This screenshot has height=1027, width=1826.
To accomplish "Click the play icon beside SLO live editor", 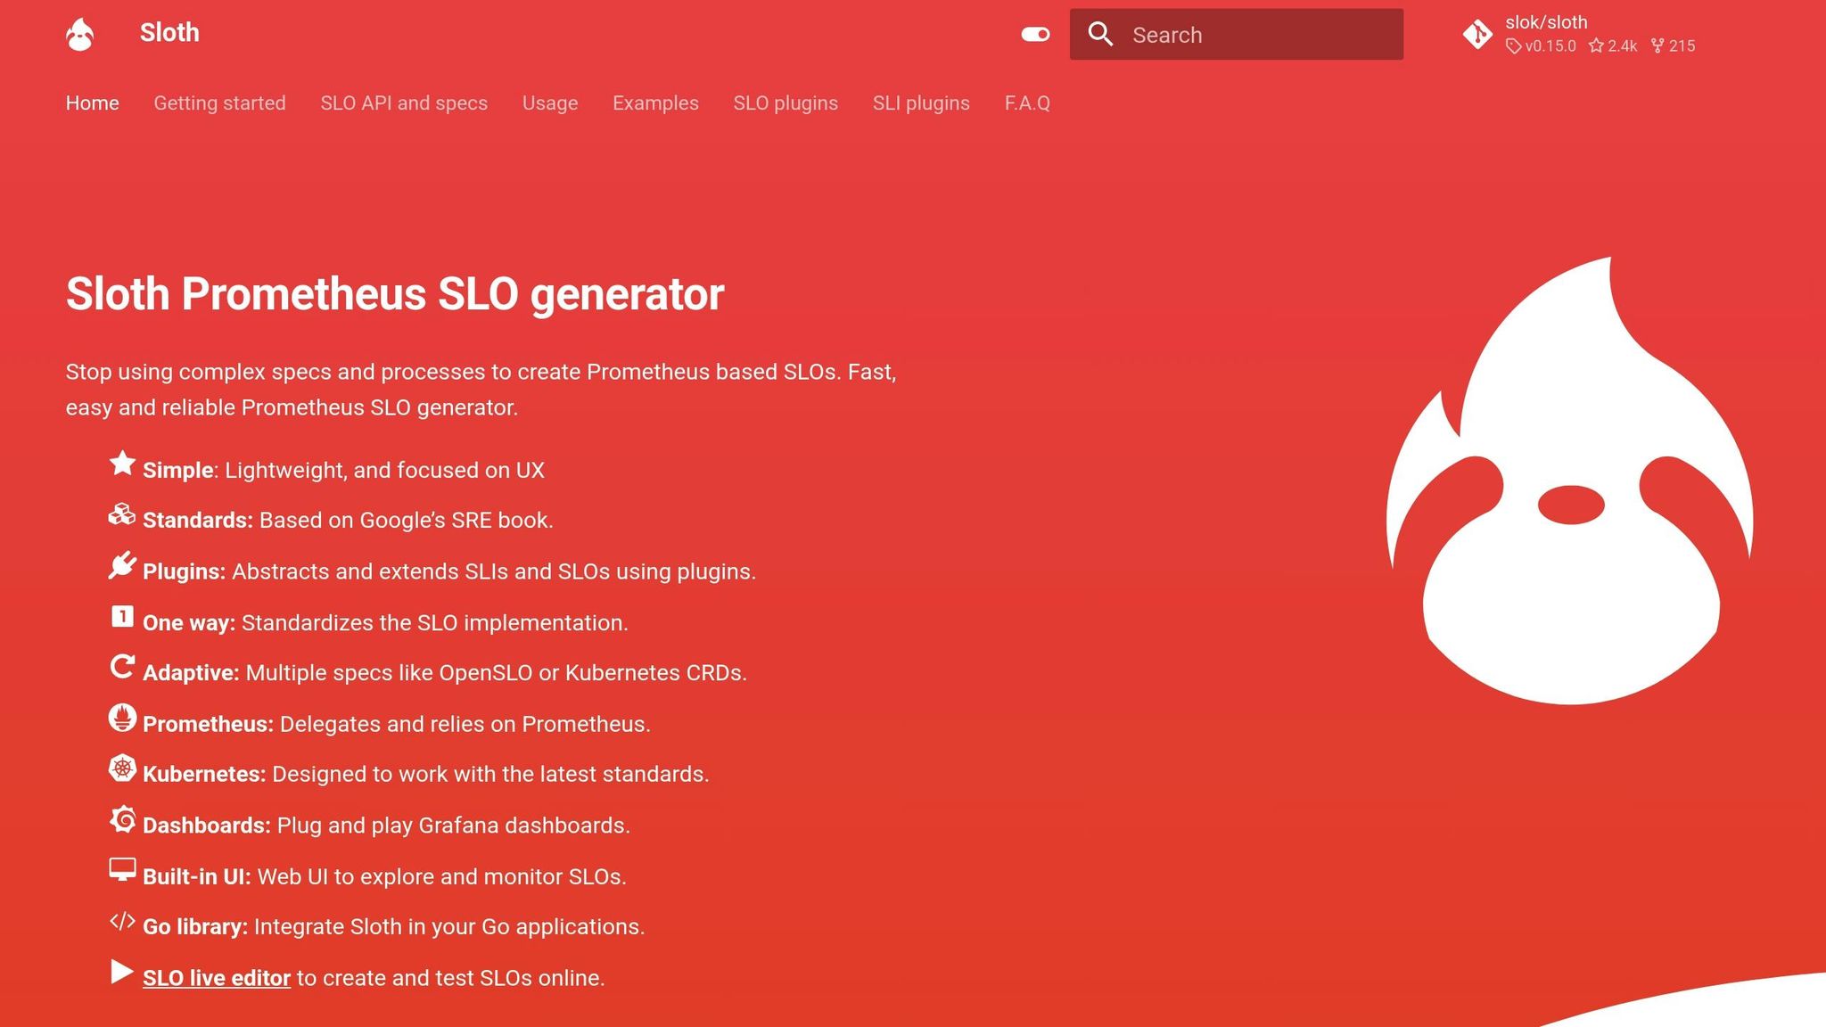I will [x=122, y=972].
